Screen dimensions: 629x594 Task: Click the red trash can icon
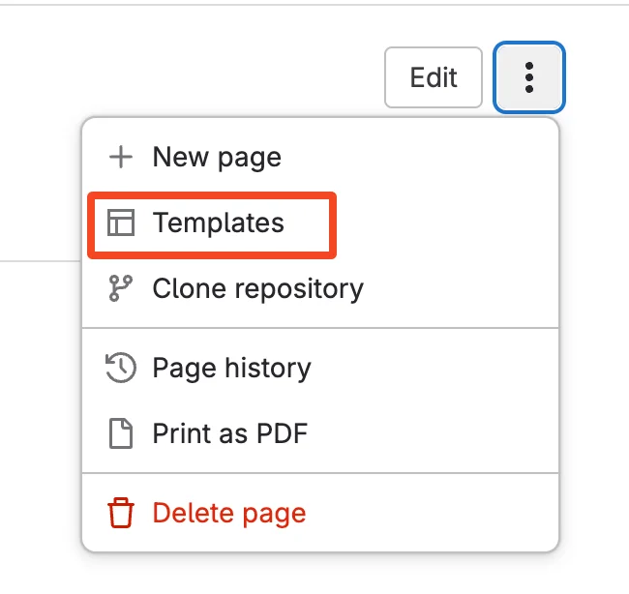coord(120,513)
